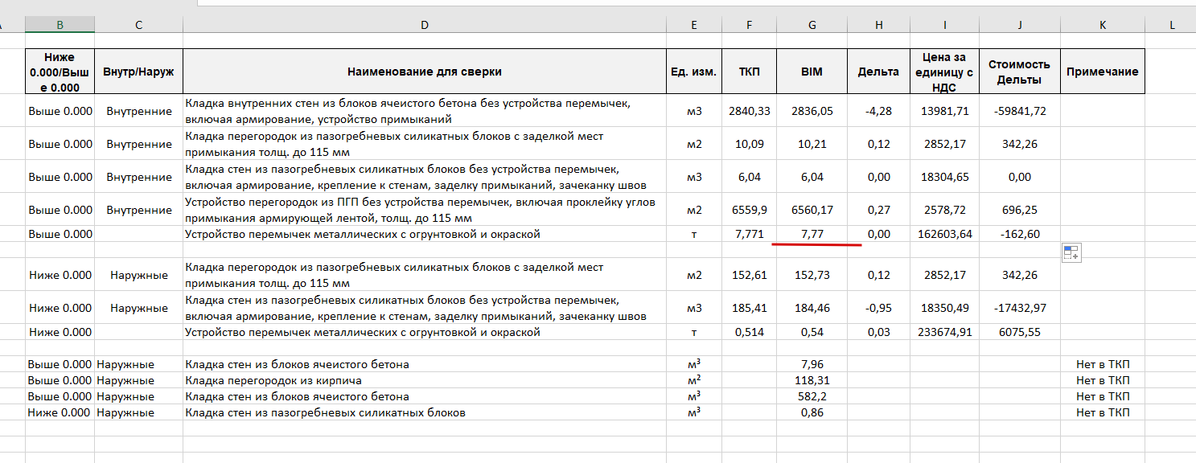
Task: Select TKP cell 10,09
Action: pyautogui.click(x=750, y=144)
